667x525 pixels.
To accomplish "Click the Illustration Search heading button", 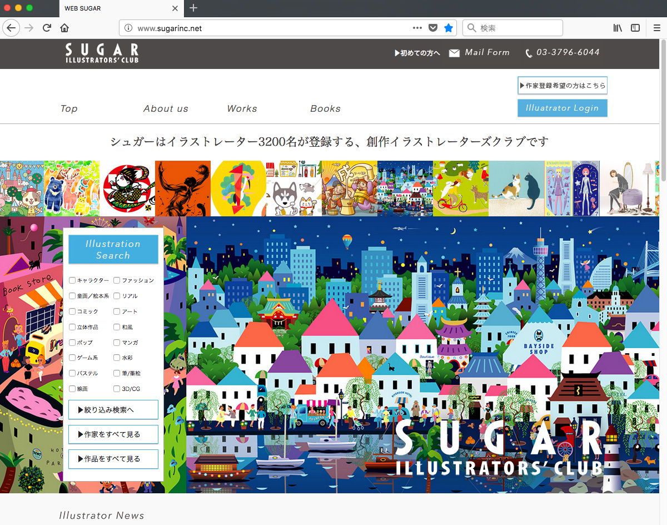I will [113, 250].
